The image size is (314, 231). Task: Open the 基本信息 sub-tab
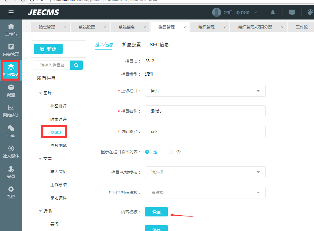click(x=104, y=45)
